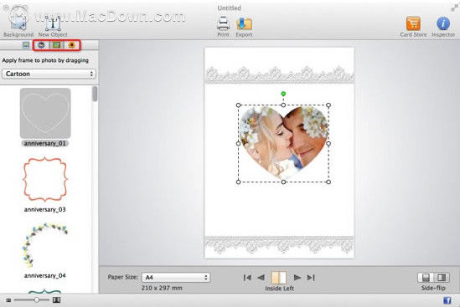This screenshot has height=307, width=460.
Task: Toggle full screen with arrows icon
Action: [x=454, y=8]
